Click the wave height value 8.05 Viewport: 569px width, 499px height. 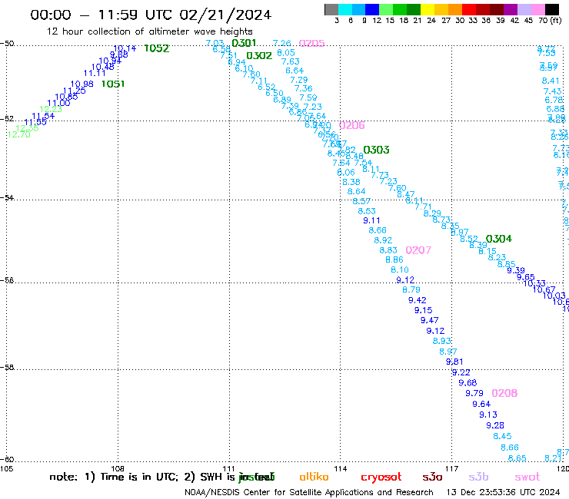[x=286, y=52]
